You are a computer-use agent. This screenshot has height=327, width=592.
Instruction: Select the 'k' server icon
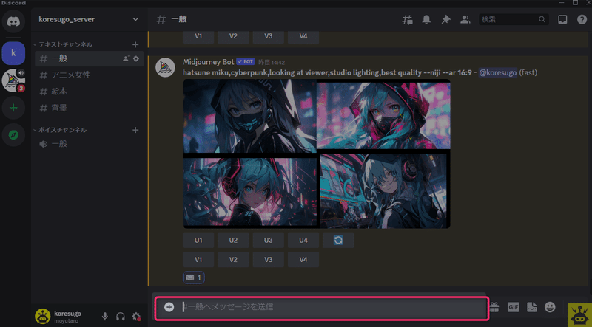[x=13, y=53]
